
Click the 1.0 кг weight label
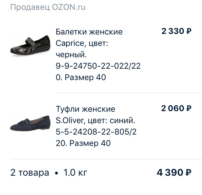[75, 173]
